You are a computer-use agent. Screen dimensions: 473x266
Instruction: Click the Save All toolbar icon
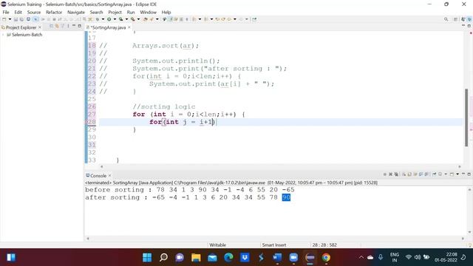(21, 19)
